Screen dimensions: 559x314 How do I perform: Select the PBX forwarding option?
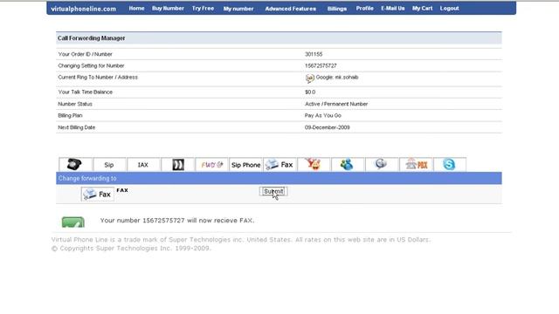coord(416,165)
